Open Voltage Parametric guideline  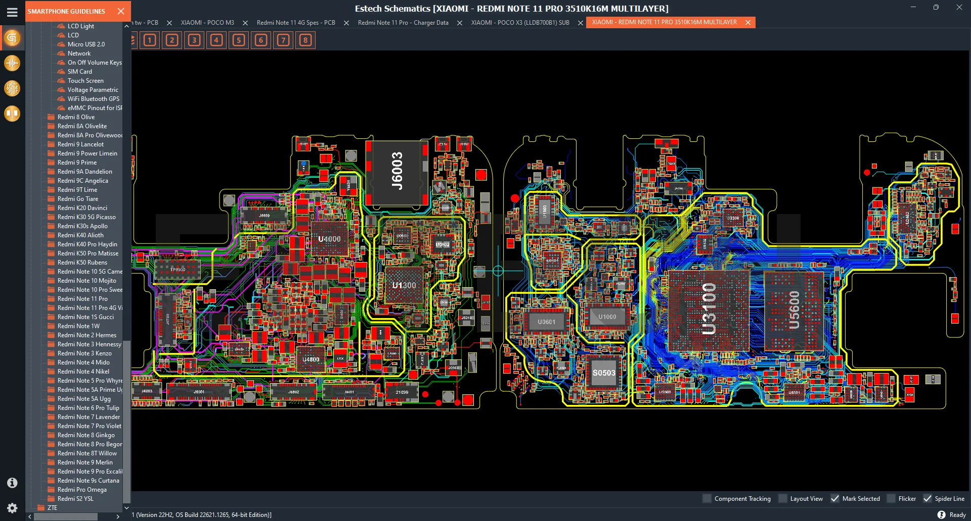[93, 90]
